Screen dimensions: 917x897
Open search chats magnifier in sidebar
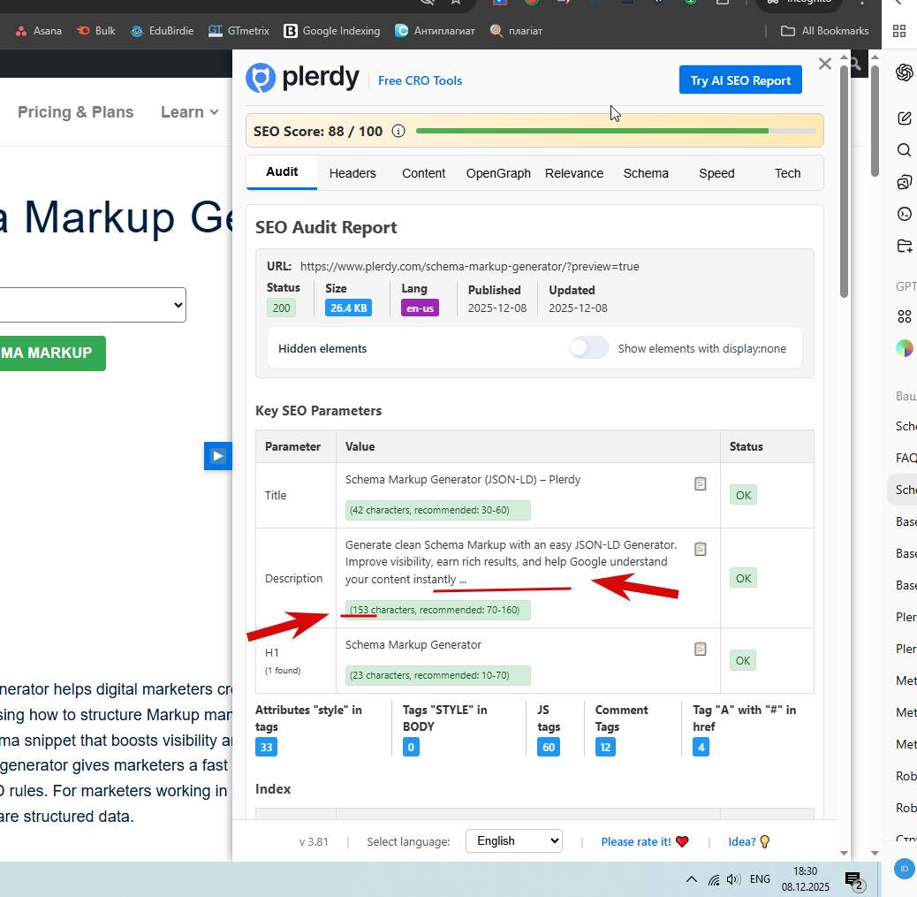pos(904,149)
